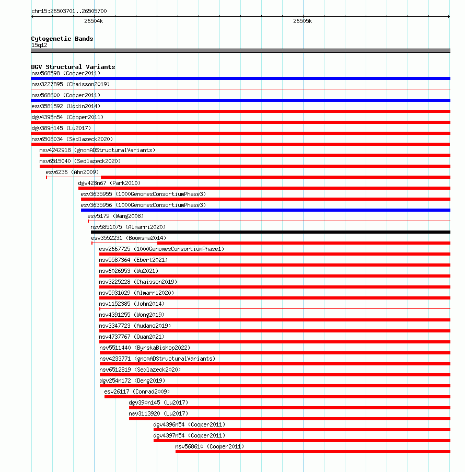Select nsv4737767 (Quan2021) label

pos(132,337)
